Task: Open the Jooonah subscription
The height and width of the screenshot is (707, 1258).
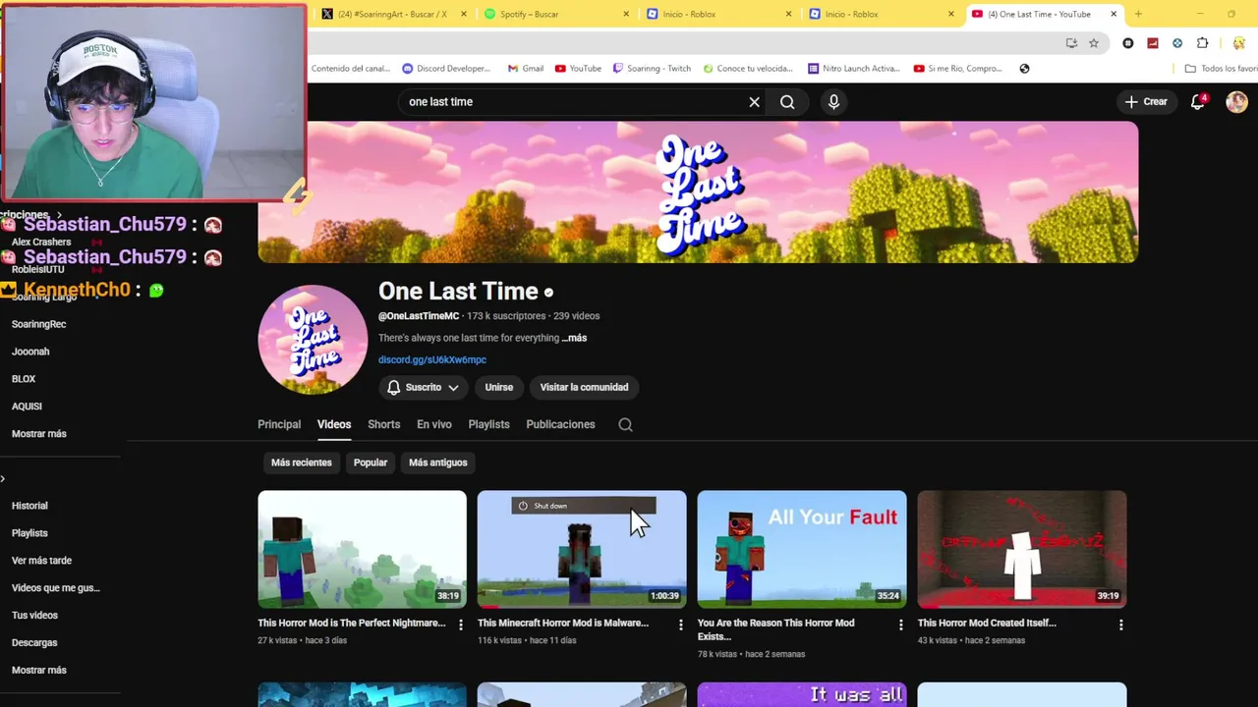Action: (x=30, y=352)
